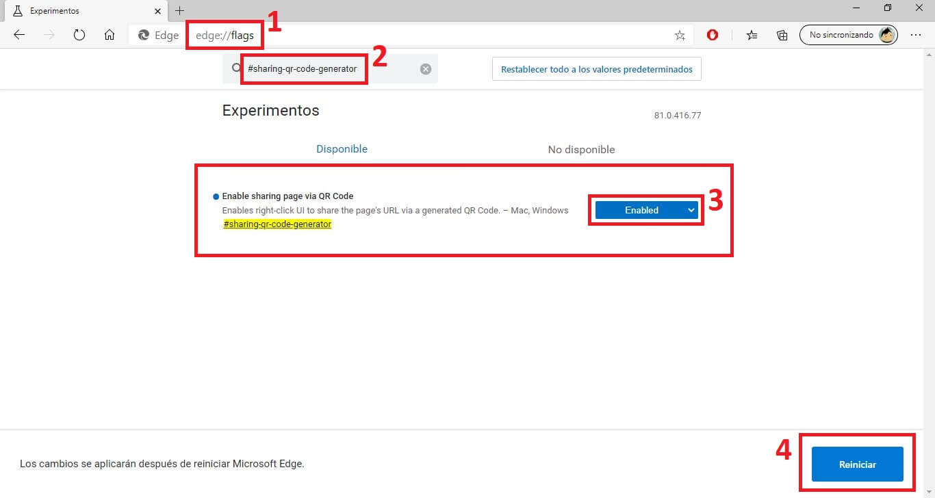Click the version number 81.0.416.77
Viewport: 935px width, 498px height.
[x=678, y=116]
